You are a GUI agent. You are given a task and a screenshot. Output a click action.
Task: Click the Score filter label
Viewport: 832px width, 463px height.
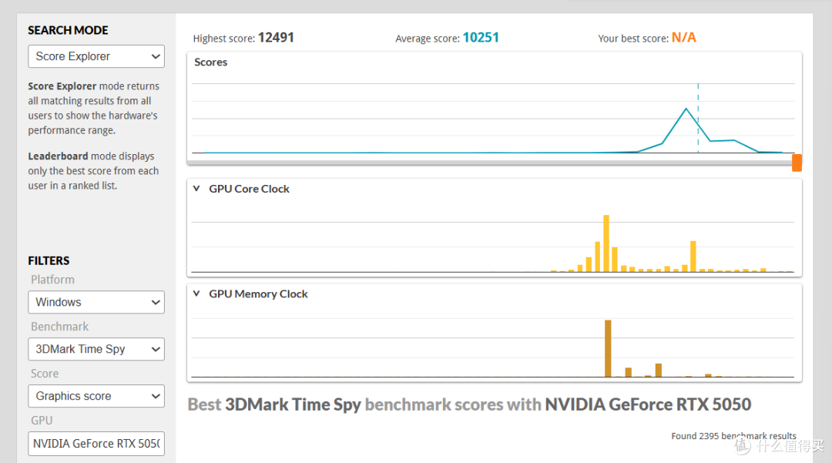pos(45,374)
